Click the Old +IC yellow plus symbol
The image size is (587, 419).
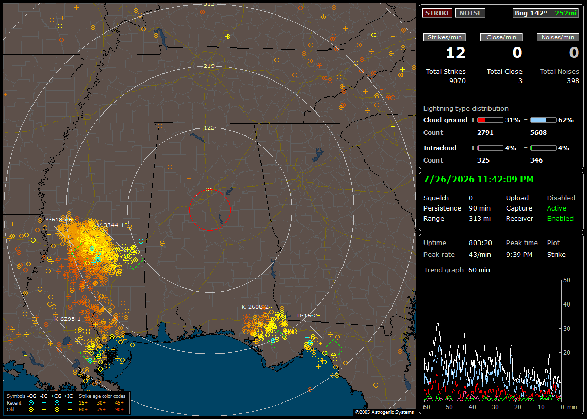70,410
